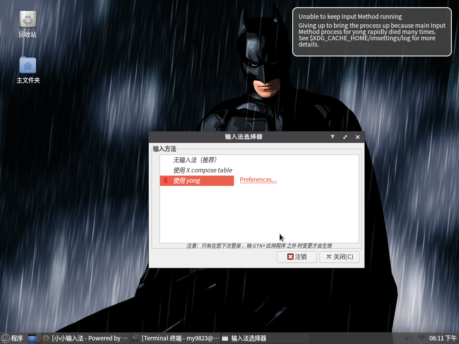Click the 输入方法 group label
The height and width of the screenshot is (344, 459).
coord(164,149)
